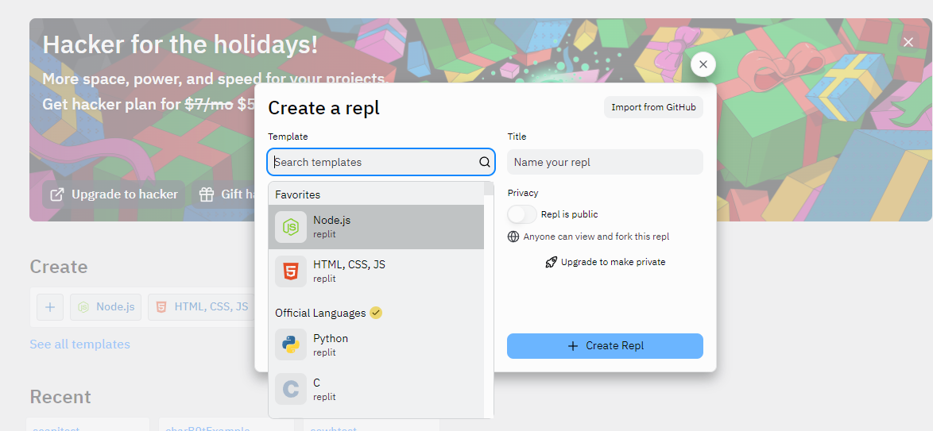Click the Node.js quick-create chip in the Create section
Viewport: 933px width, 431px height.
[106, 306]
